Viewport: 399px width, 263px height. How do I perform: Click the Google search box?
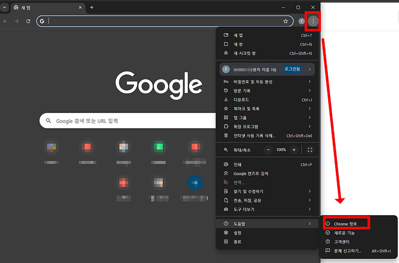coord(128,121)
